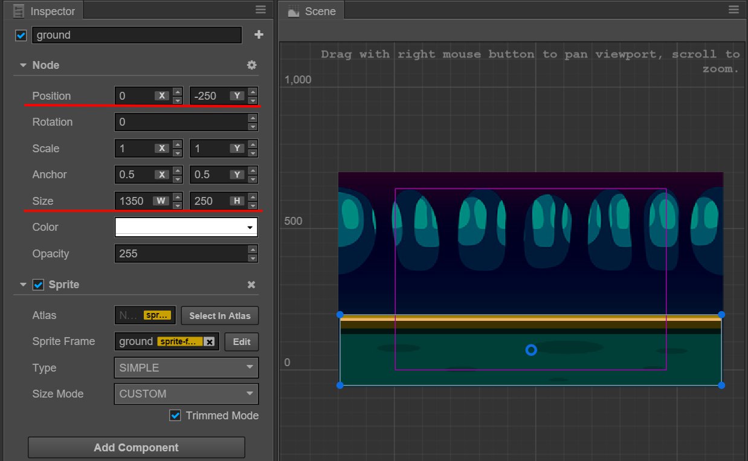Open the Scene panel hamburger menu
The height and width of the screenshot is (461, 748).
pyautogui.click(x=733, y=10)
